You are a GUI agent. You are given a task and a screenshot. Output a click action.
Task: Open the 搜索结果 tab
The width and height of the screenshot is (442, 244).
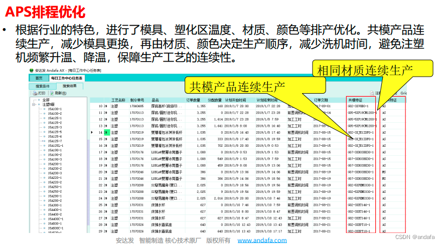(x=70, y=86)
